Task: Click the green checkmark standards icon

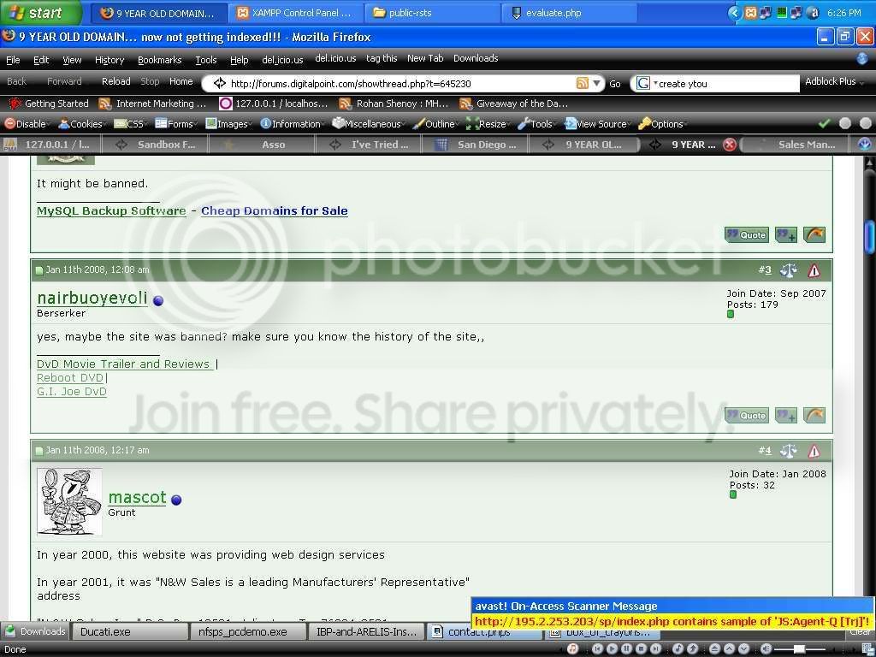Action: (824, 123)
